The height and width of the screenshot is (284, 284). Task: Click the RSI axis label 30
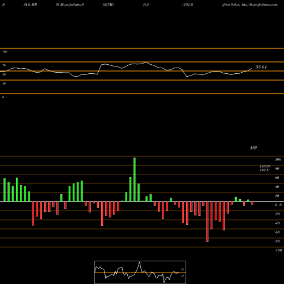4,83
